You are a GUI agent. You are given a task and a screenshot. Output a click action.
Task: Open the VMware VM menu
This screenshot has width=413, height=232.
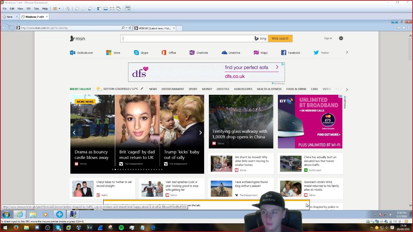point(28,9)
